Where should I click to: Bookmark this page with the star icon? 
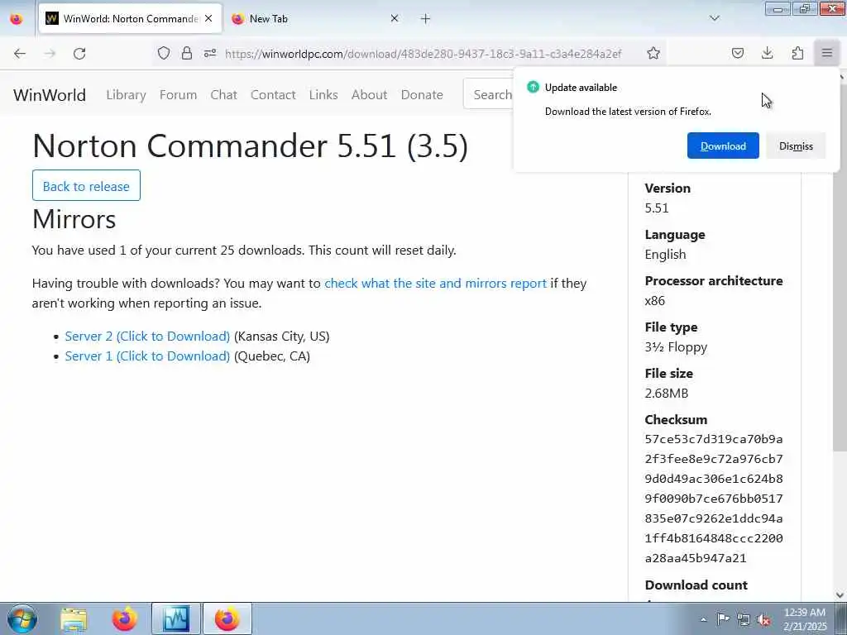coord(653,53)
